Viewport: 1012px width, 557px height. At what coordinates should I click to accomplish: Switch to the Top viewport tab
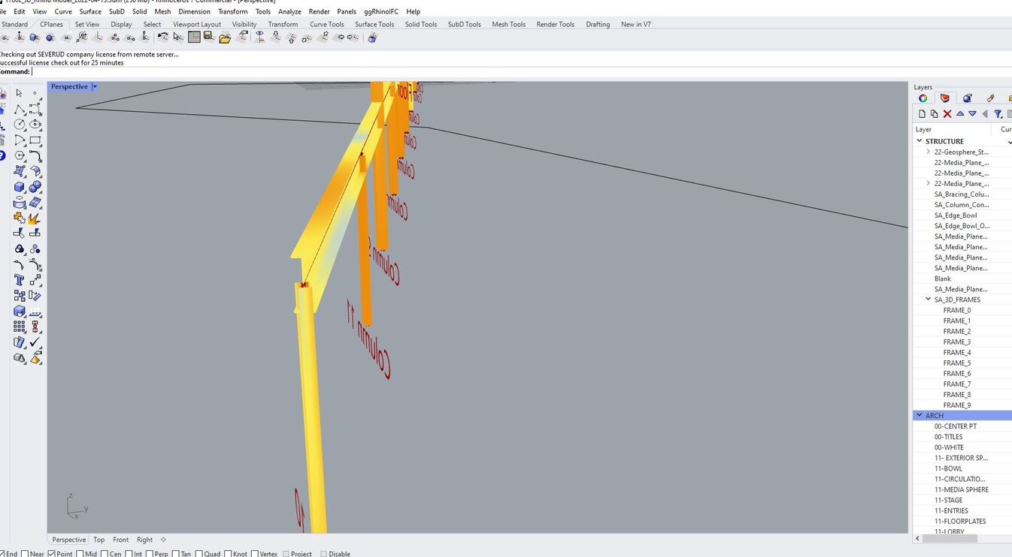pos(98,540)
